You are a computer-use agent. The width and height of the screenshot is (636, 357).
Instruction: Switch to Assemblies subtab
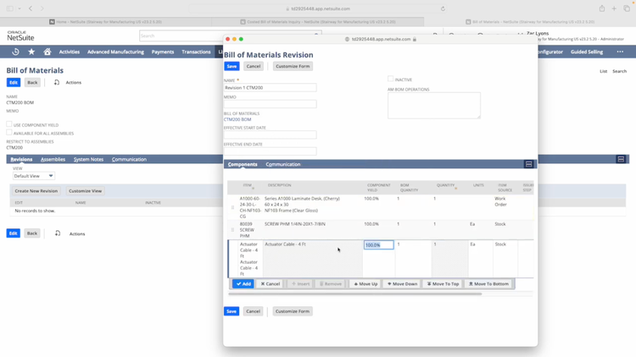point(53,160)
